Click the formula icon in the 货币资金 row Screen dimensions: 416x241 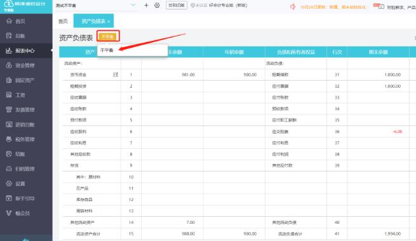coord(116,74)
